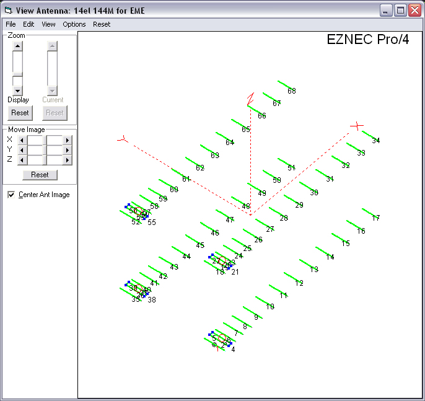Viewport: 425px width, 401px height.
Task: Click the Display zoom up arrow
Action: click(x=17, y=46)
